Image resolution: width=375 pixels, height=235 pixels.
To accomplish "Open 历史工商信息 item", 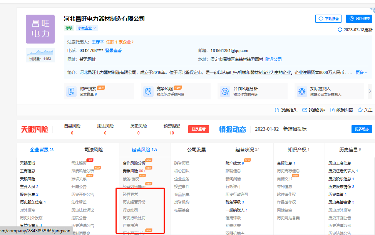I will coord(340,163).
